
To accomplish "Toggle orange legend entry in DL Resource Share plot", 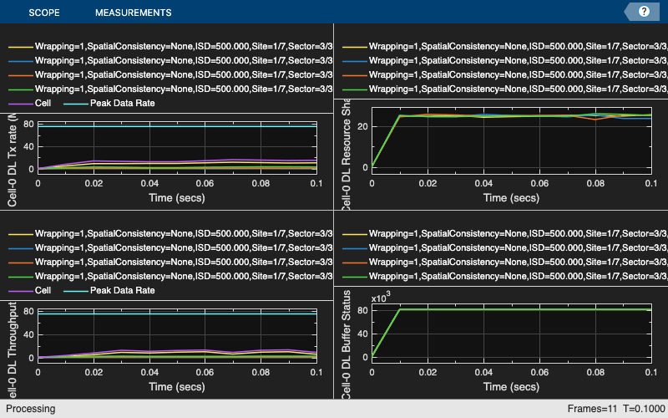I will (505, 74).
